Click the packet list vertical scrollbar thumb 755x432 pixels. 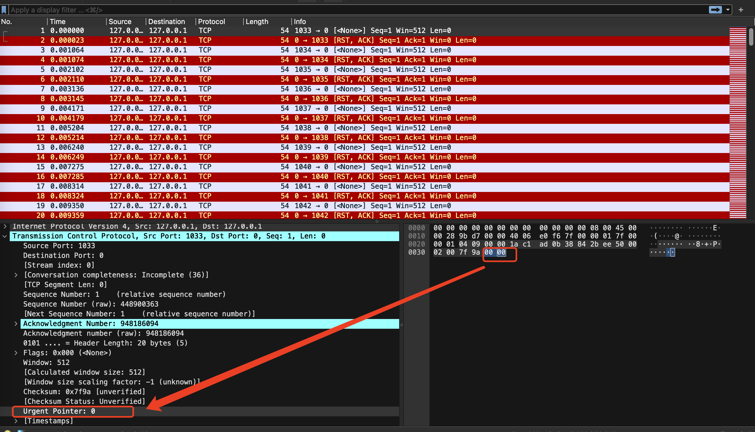pyautogui.click(x=751, y=37)
